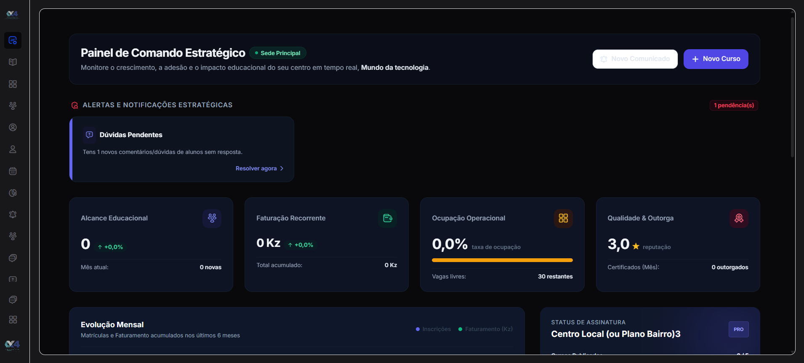Click the +0,0% trend in Faturação Recorrente
The width and height of the screenshot is (804, 363).
click(x=301, y=245)
